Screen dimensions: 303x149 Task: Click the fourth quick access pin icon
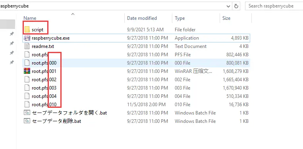[x=12, y=62]
